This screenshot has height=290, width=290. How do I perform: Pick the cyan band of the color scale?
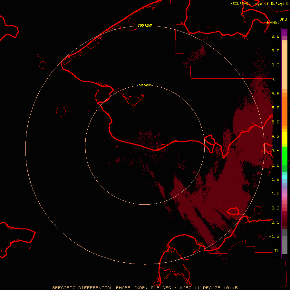(x=285, y=177)
